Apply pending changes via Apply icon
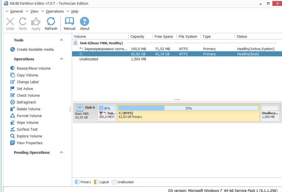Image resolution: width=282 pixels, height=192 pixels. pyautogui.click(x=36, y=23)
